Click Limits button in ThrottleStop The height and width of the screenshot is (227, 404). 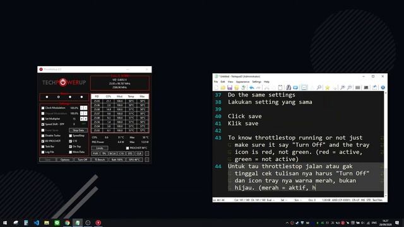100,148
